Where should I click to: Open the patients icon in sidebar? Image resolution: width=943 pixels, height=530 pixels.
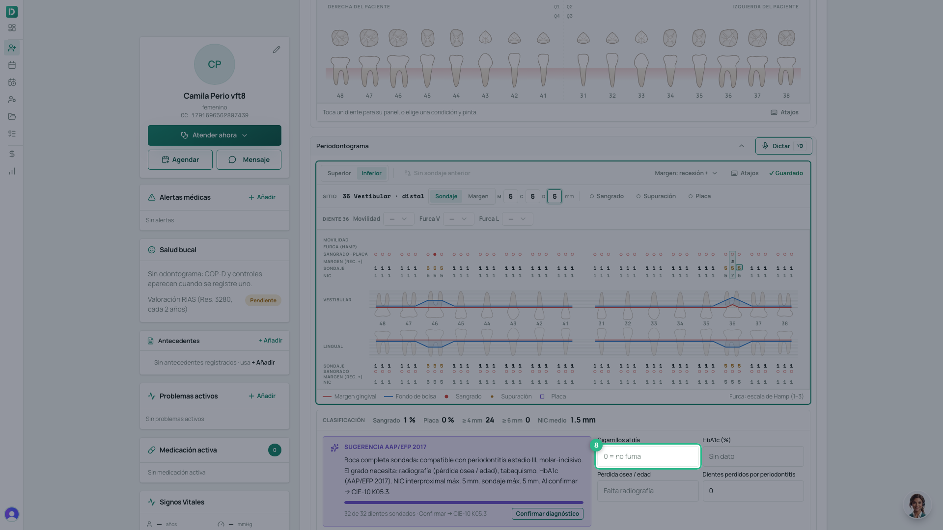pos(12,48)
